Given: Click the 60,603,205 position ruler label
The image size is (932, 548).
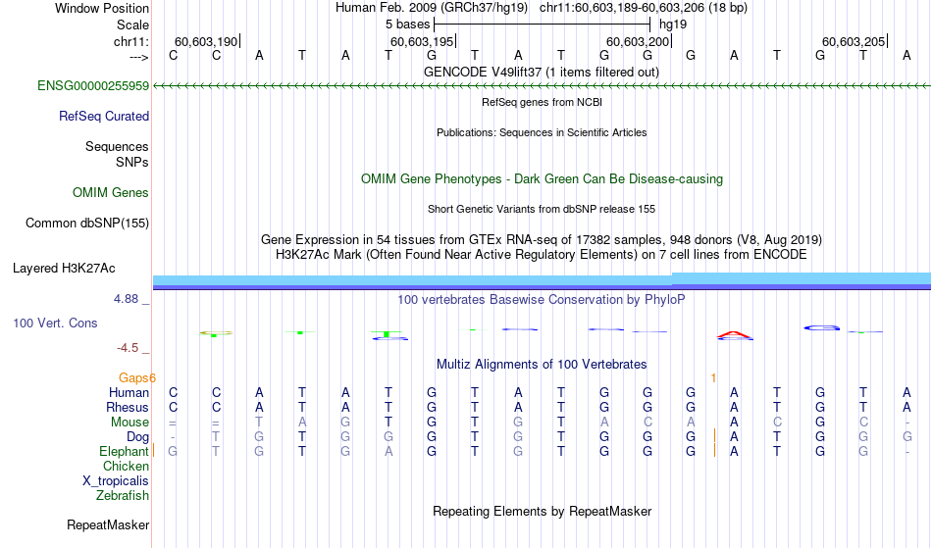Looking at the screenshot, I should click(x=853, y=41).
